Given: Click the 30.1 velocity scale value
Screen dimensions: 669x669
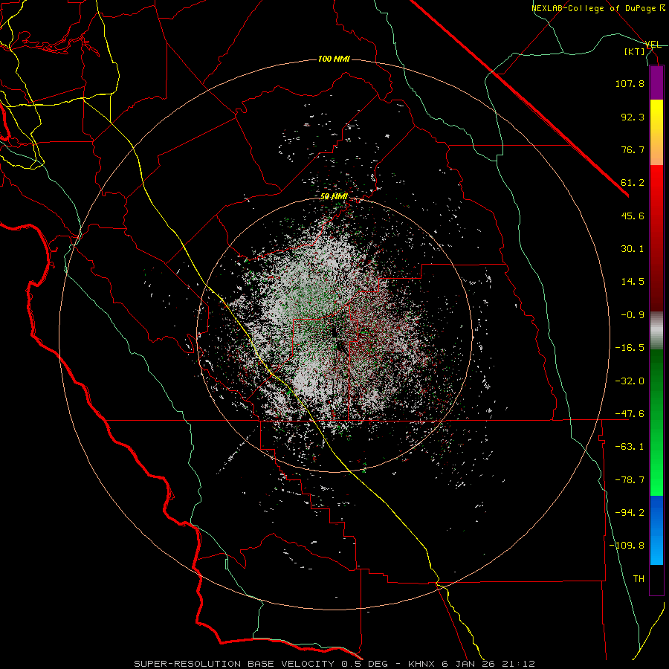Looking at the screenshot, I should point(633,249).
